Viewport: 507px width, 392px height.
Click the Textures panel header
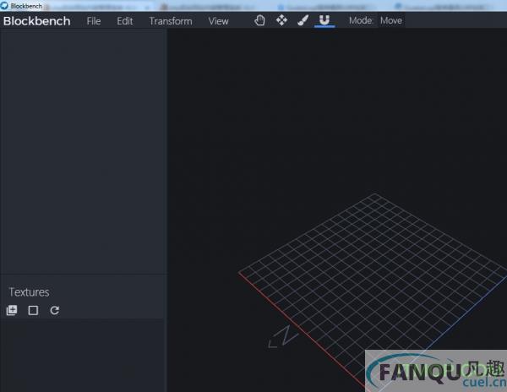coord(30,292)
